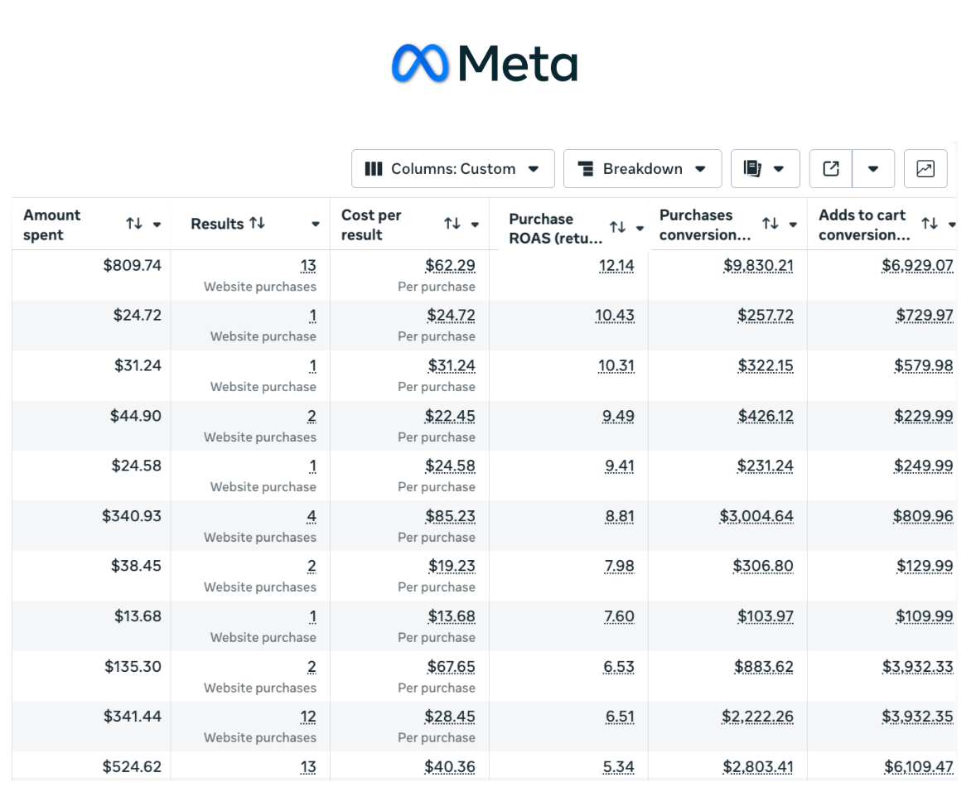Click the export icon button
The width and height of the screenshot is (976, 792).
pos(831,169)
